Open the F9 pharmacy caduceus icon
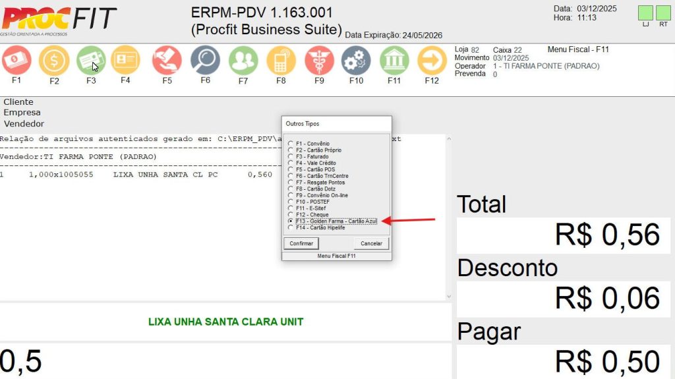Screen dimensions: 675x379 319,61
